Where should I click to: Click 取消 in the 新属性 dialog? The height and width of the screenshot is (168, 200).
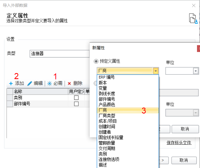(x=185, y=129)
